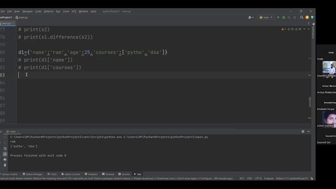The height and width of the screenshot is (189, 336).
Task: Open the View menu
Action: (x=17, y=12)
